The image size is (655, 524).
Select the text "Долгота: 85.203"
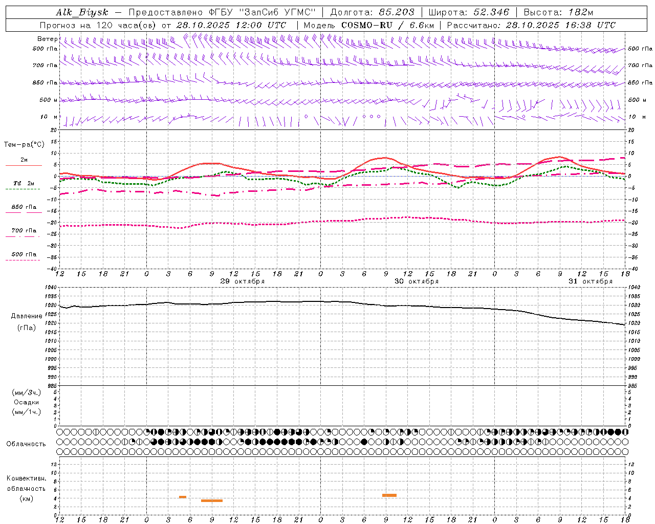372,13
